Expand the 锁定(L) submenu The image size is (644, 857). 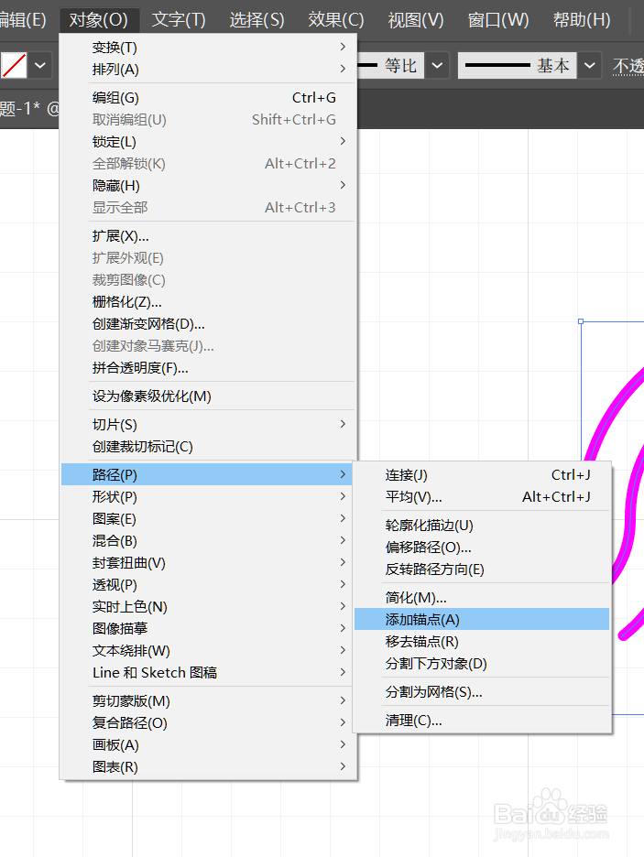208,142
